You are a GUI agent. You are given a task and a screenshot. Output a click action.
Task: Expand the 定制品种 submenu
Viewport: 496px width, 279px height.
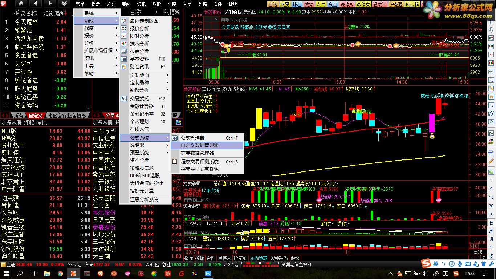pos(145,82)
